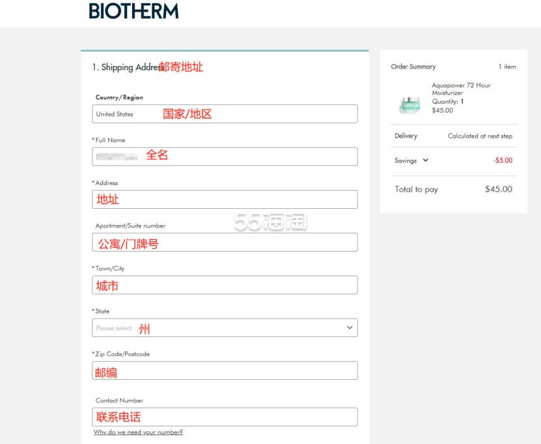The width and height of the screenshot is (541, 444).
Task: Click the Apartment/Suite number field
Action: pyautogui.click(x=225, y=242)
